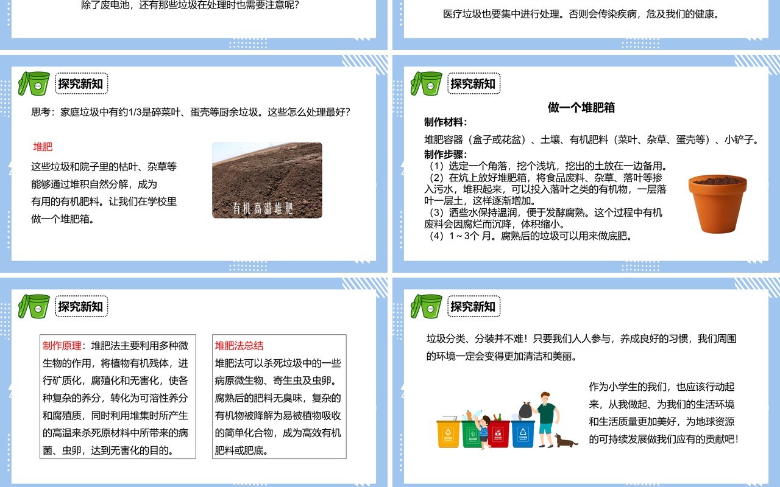Click the 探究新知 label on the 制作原理 slide

point(81,306)
